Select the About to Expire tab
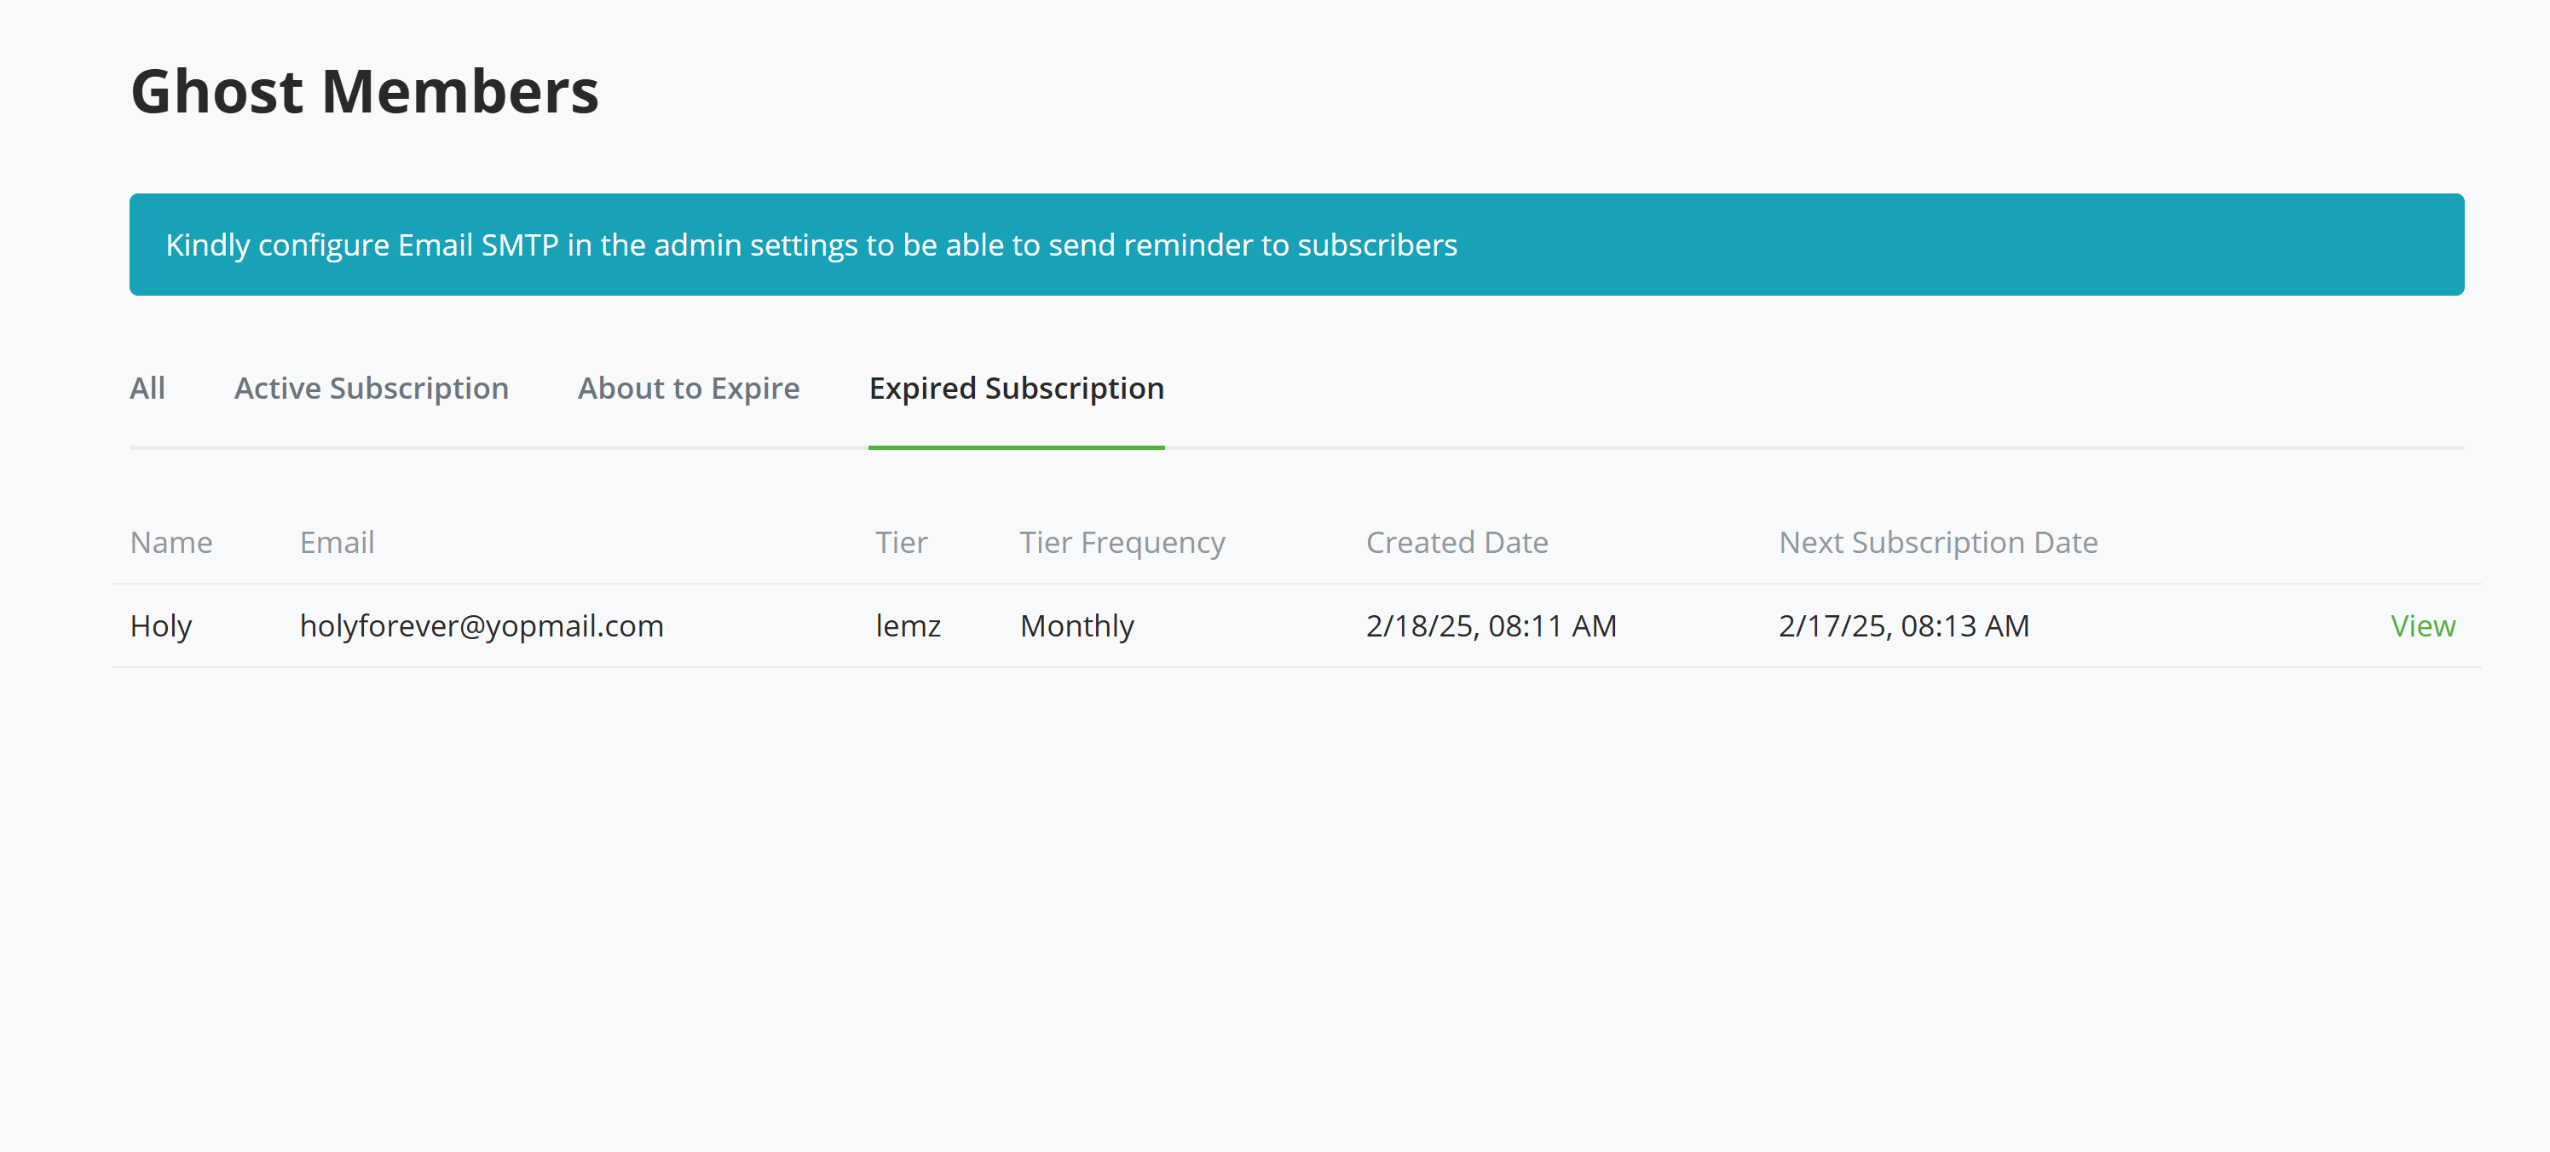The height and width of the screenshot is (1152, 2550). pyautogui.click(x=688, y=388)
